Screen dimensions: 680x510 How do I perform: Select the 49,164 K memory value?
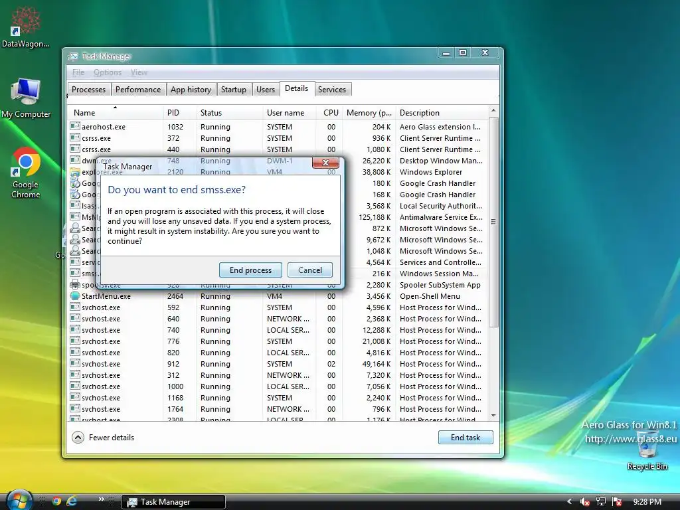pos(376,363)
